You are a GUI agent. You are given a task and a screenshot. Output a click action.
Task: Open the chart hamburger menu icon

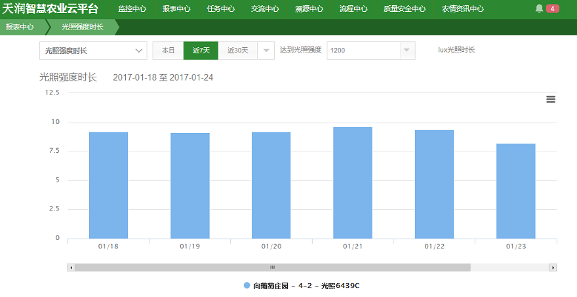point(551,99)
